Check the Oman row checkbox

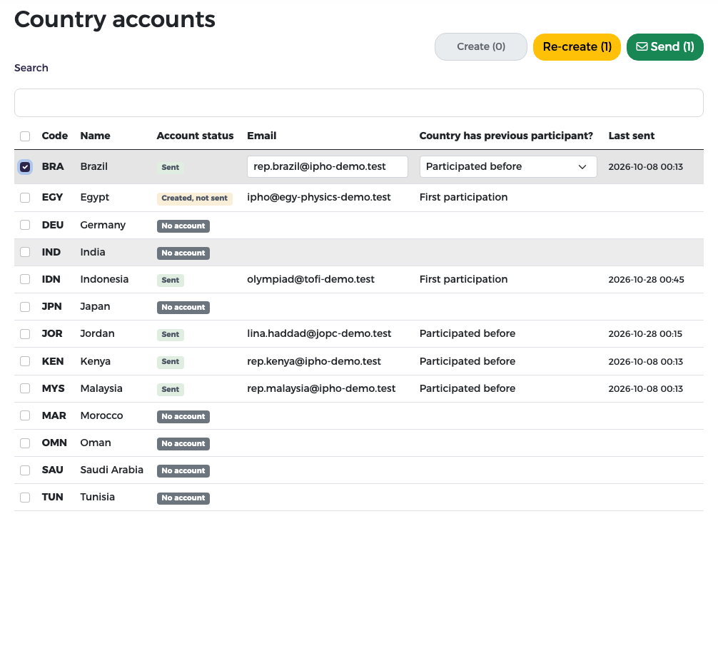pos(25,443)
